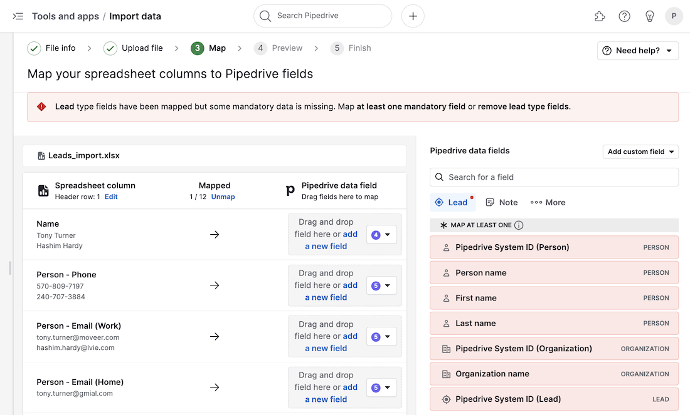Viewport: 690px width, 415px height.
Task: Open the P account avatar menu
Action: pos(674,16)
